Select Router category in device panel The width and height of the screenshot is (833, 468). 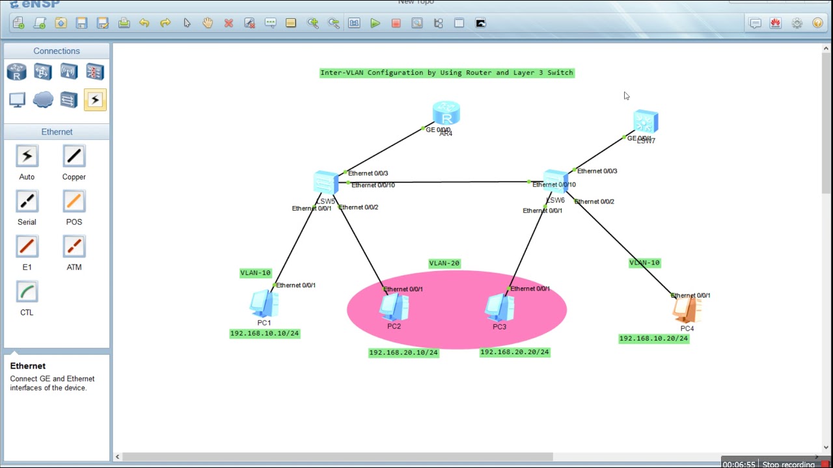[x=17, y=71]
